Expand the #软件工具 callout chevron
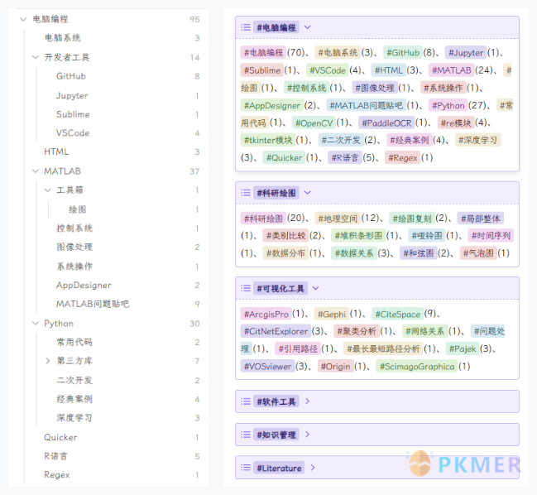Image resolution: width=537 pixels, height=495 pixels. pyautogui.click(x=308, y=401)
